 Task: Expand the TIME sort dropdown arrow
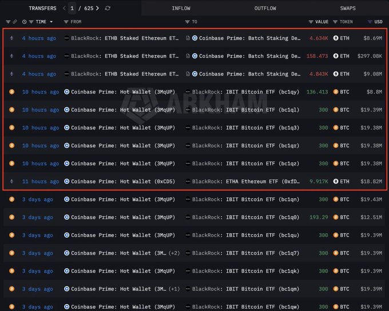pyautogui.click(x=51, y=22)
